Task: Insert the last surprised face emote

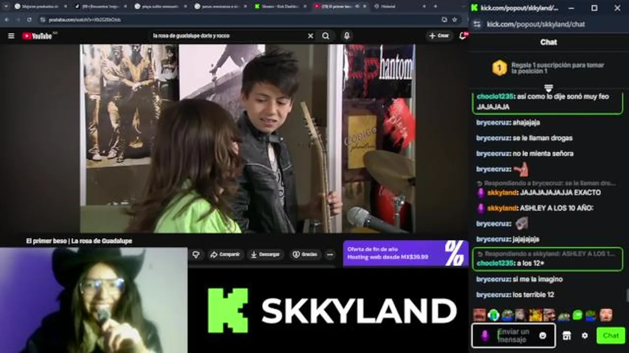Action: (606, 315)
